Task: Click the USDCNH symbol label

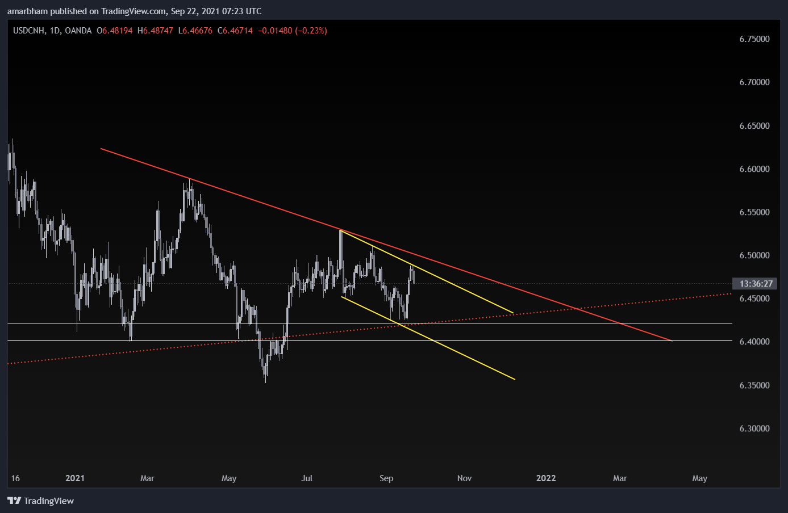Action: 29,31
